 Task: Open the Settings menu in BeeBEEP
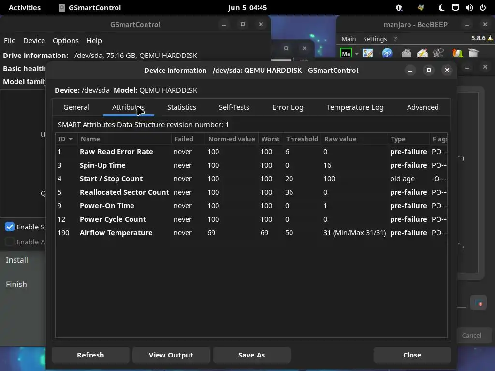pos(375,39)
